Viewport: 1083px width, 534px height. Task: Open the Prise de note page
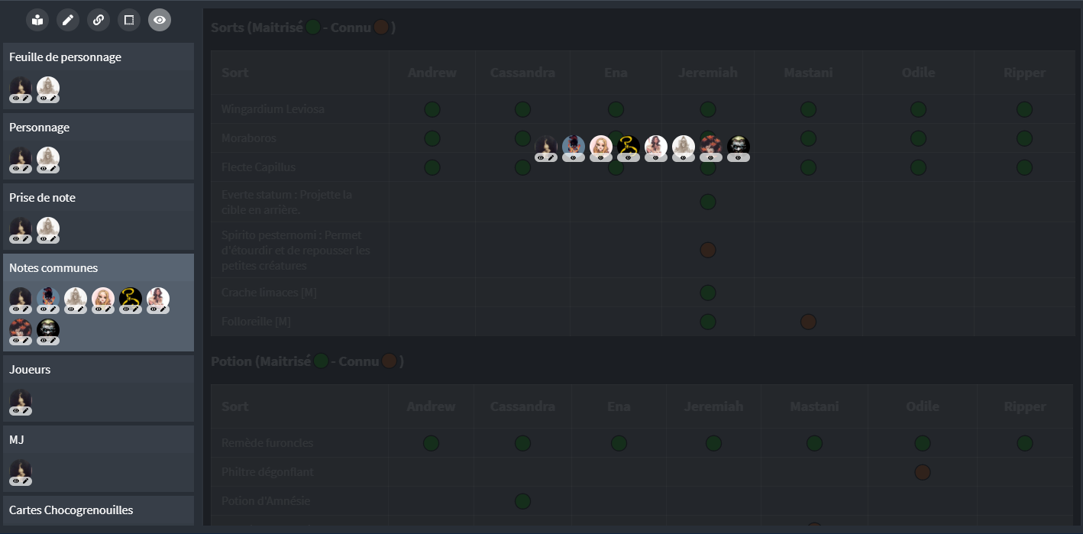[42, 198]
